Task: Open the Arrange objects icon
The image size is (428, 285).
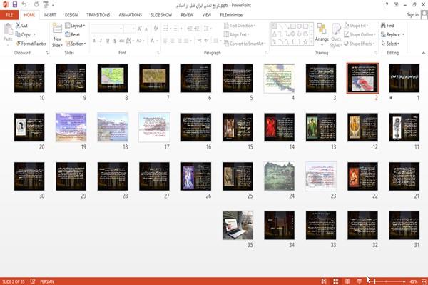Action: point(322,29)
